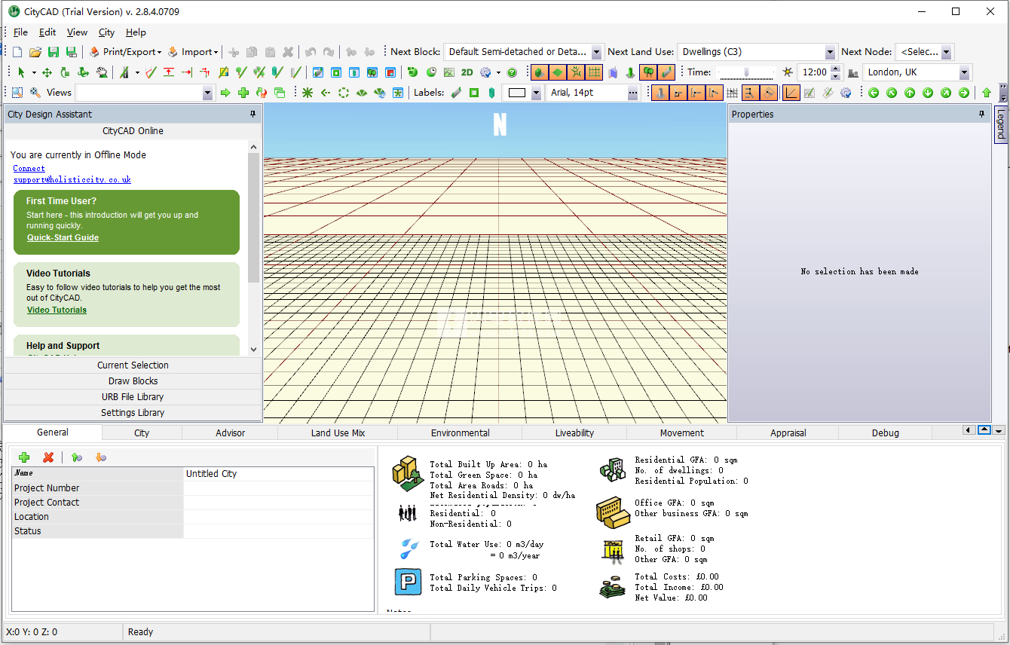The width and height of the screenshot is (1010, 645).
Task: Click the font ellipsis button
Action: tap(633, 93)
